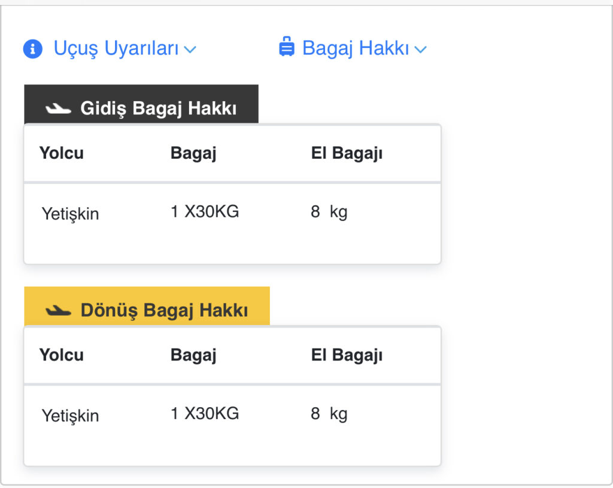Click the airplane icon in Gidiş header
This screenshot has width=613, height=488.
[58, 108]
